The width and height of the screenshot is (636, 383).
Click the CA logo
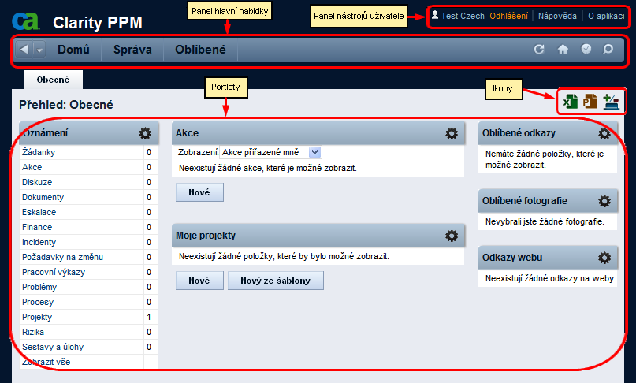tap(25, 21)
